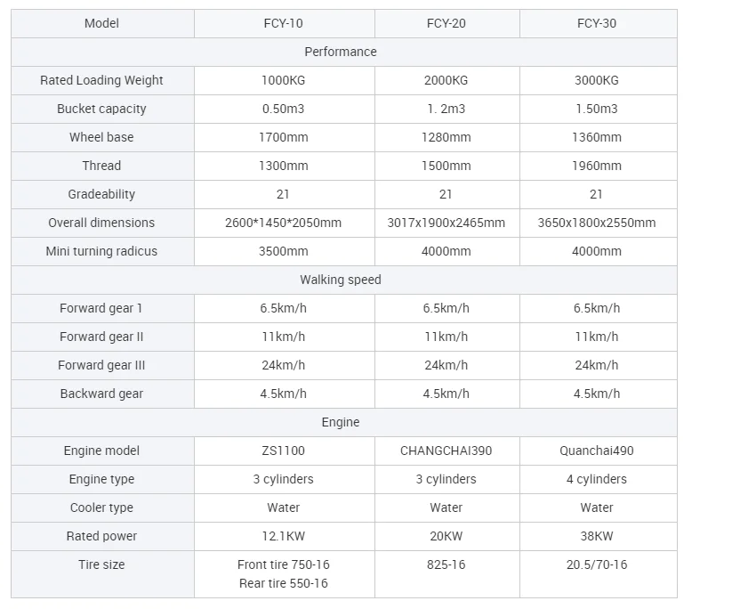
Task: Click the 2600*1450*2050mm dimensions cell
Action: pos(283,223)
